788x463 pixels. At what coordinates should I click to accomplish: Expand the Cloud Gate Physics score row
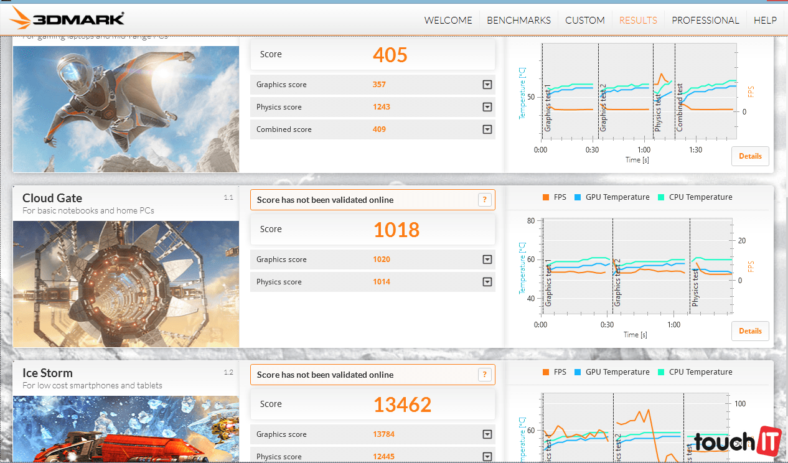487,282
